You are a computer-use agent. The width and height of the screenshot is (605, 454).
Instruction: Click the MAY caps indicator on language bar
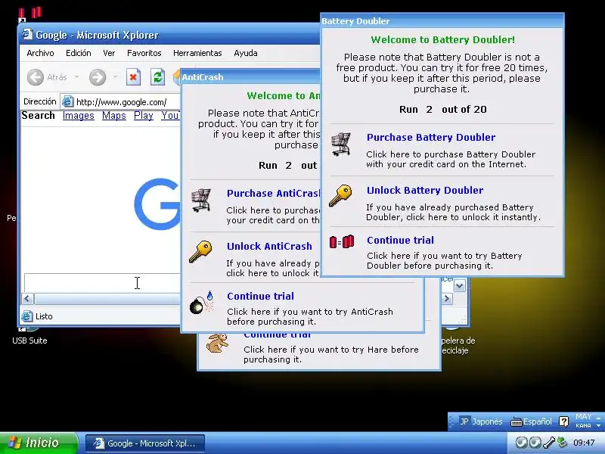[x=583, y=417]
